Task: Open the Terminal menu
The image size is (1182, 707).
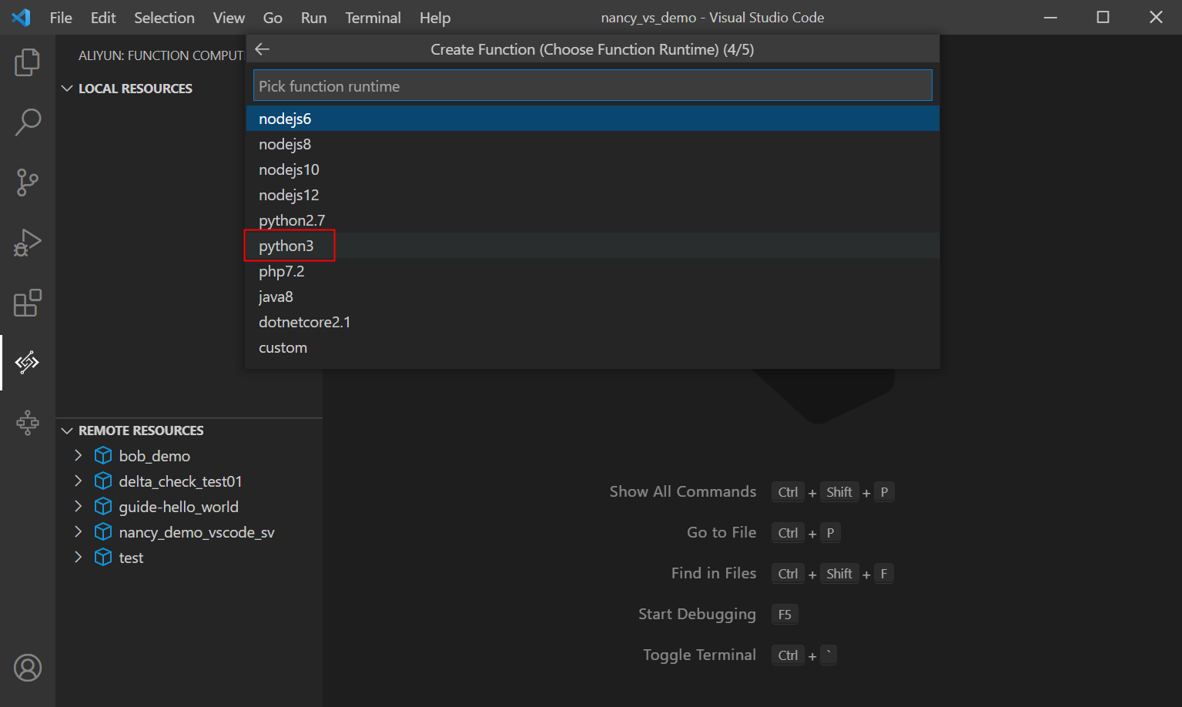Action: [373, 18]
